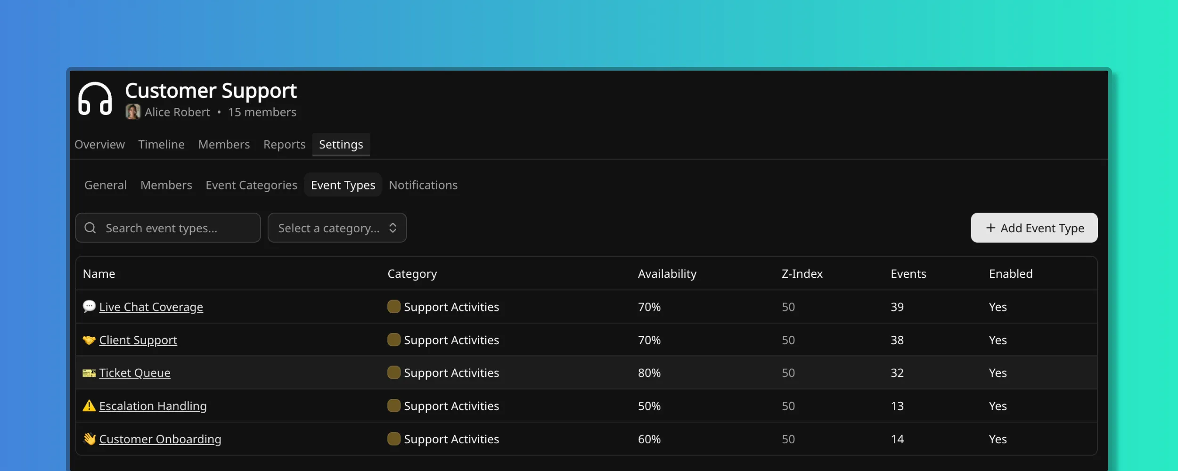
Task: Open the Notifications sub-tab
Action: (423, 185)
